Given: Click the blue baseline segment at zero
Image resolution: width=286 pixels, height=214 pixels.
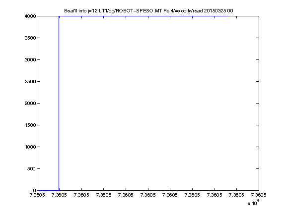Looking at the screenshot, I should (x=48, y=190).
